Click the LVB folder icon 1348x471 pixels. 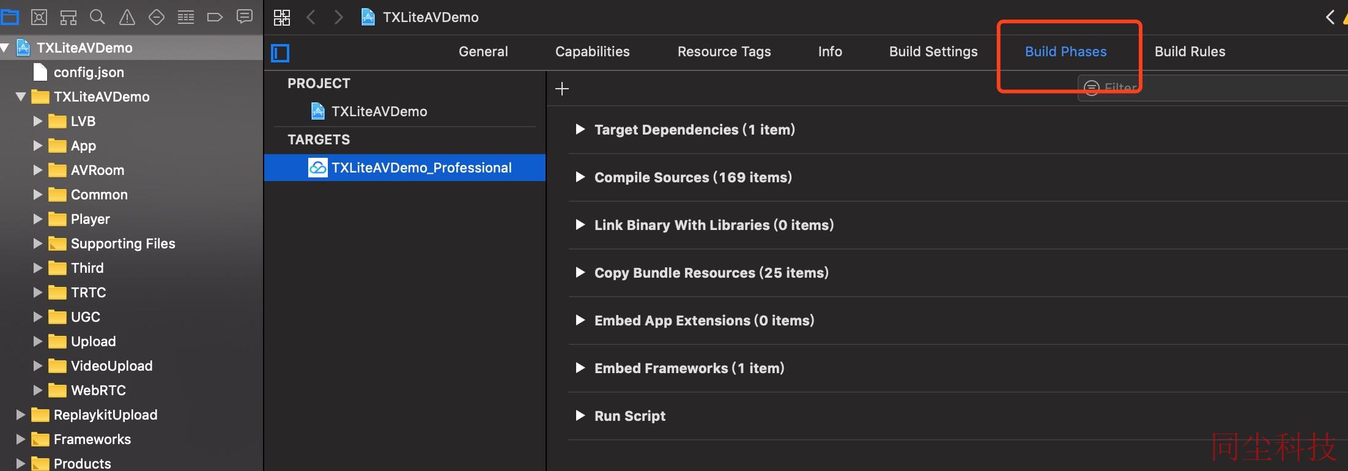coord(57,121)
